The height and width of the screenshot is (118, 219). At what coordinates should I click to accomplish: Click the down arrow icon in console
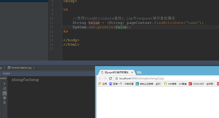point(4,84)
